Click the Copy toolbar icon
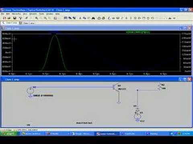The height and width of the screenshot is (144, 193). pyautogui.click(x=84, y=18)
